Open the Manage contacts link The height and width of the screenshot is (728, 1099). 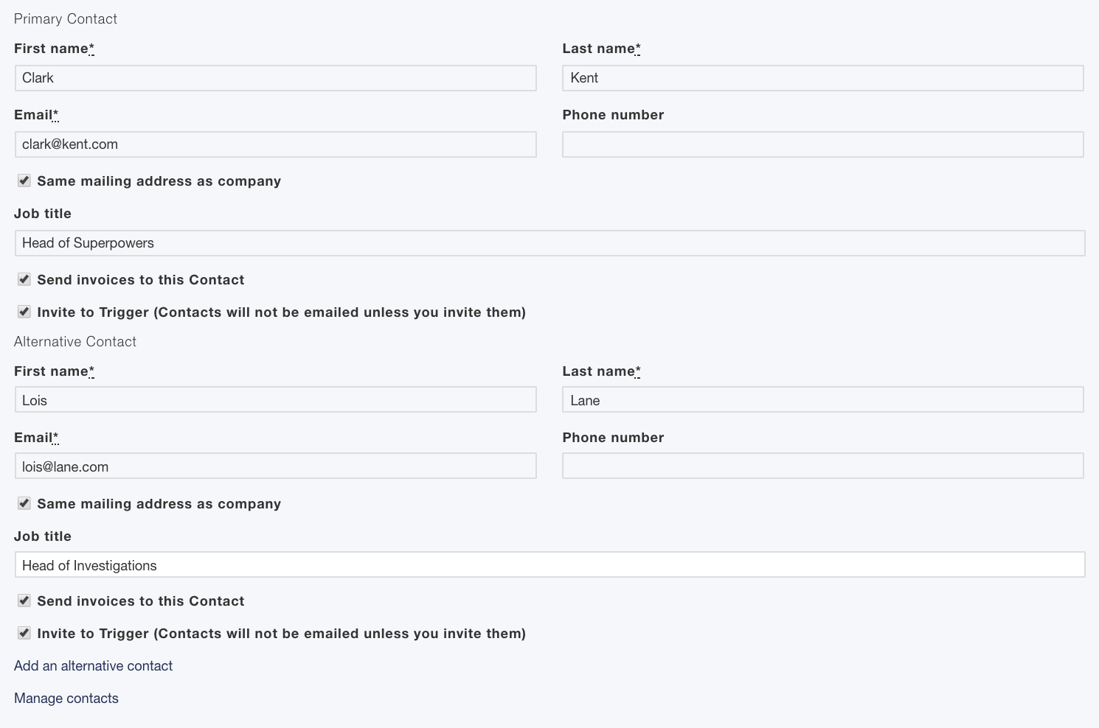[x=66, y=698]
